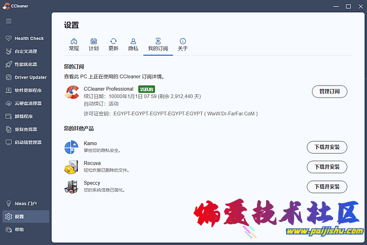The image size is (367, 245).
Task: Open the 关于 settings tab
Action: tap(182, 45)
